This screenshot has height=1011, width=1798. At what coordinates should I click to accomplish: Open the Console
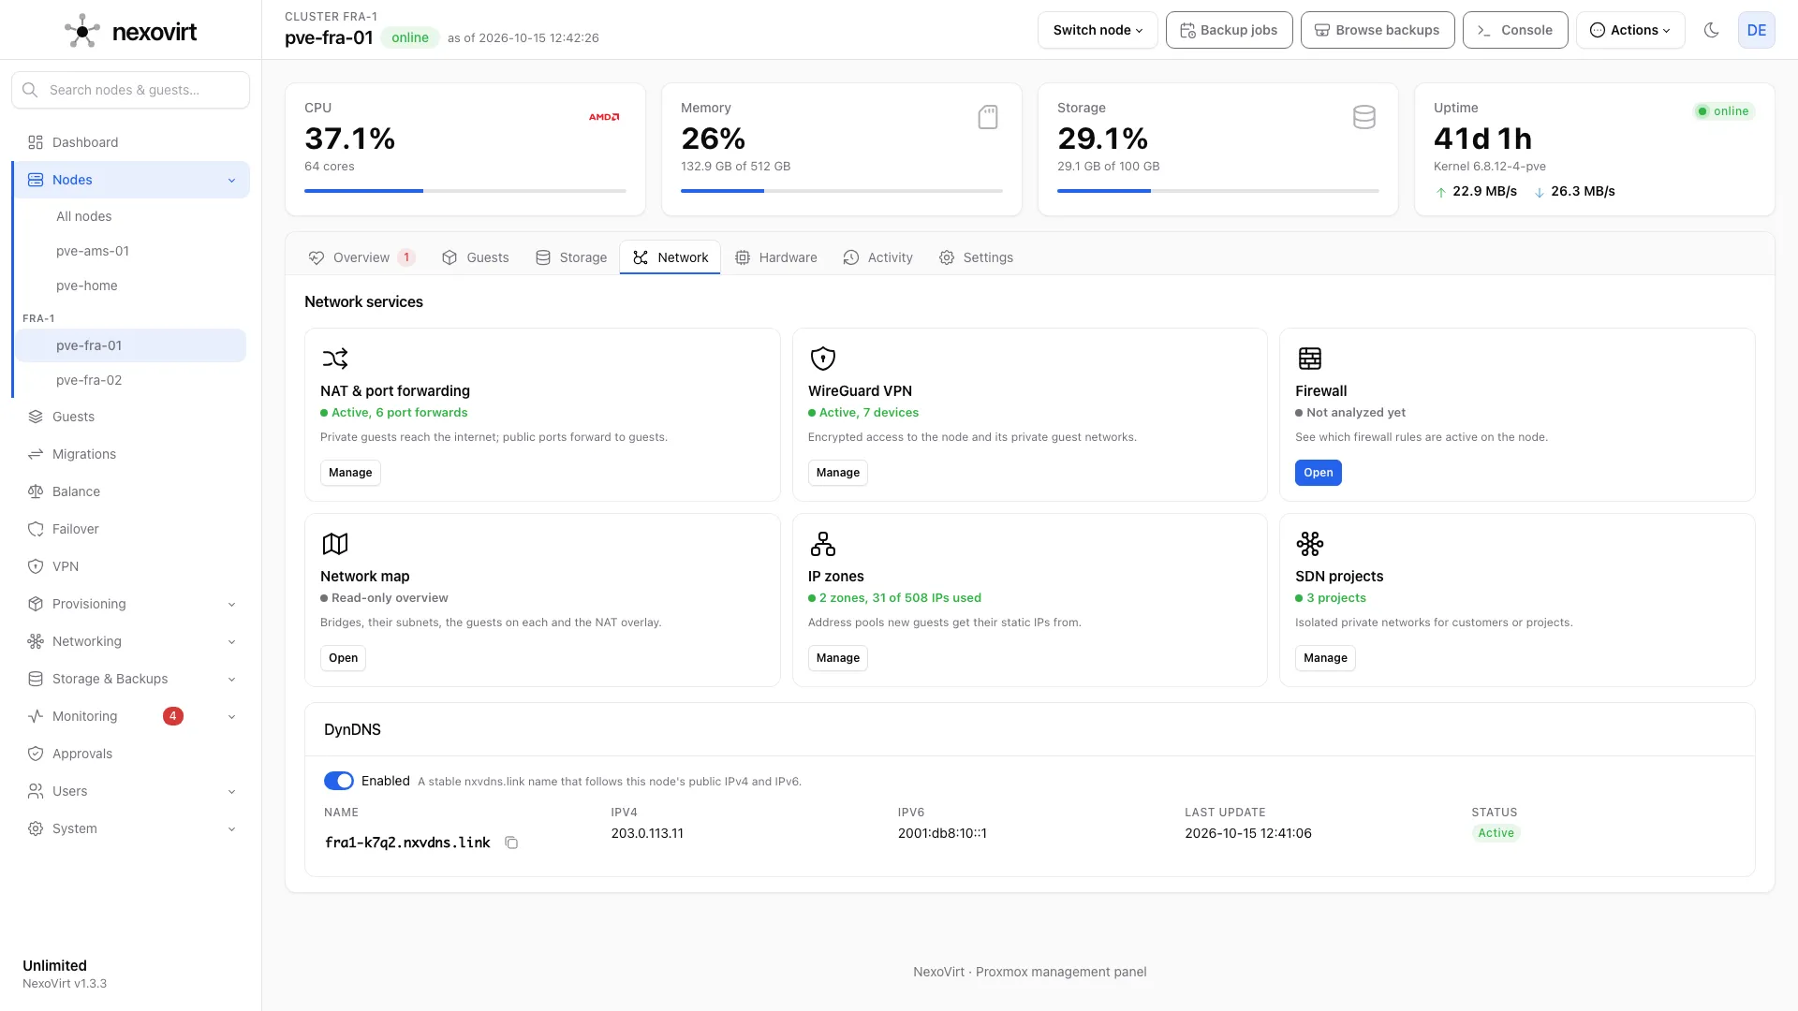[x=1515, y=30]
